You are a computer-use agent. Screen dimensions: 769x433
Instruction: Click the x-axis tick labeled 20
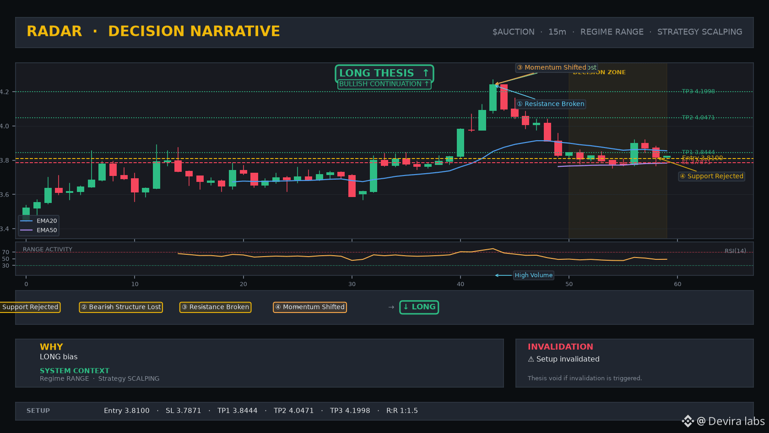[243, 284]
